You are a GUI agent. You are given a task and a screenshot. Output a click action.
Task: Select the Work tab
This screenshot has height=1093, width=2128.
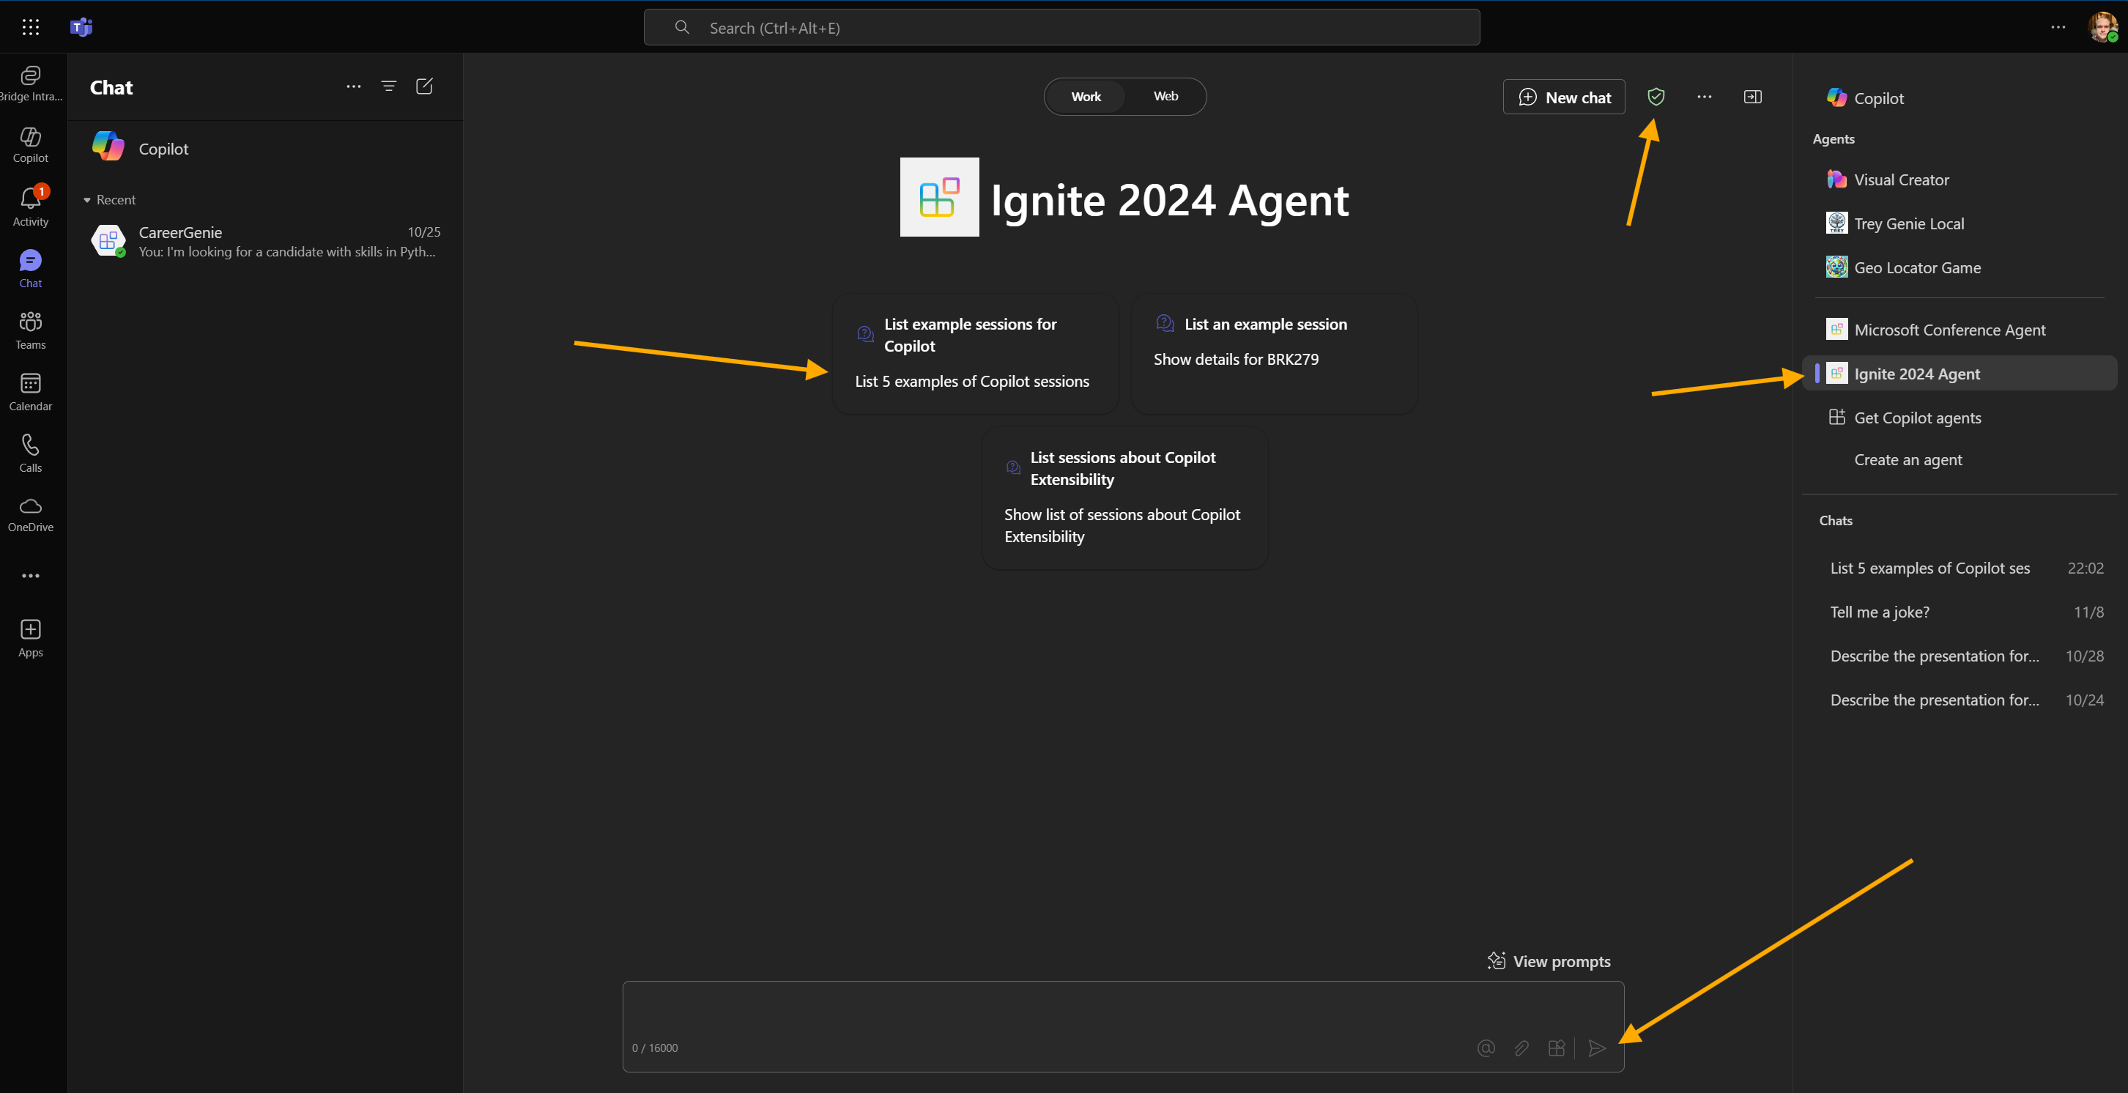pyautogui.click(x=1086, y=96)
